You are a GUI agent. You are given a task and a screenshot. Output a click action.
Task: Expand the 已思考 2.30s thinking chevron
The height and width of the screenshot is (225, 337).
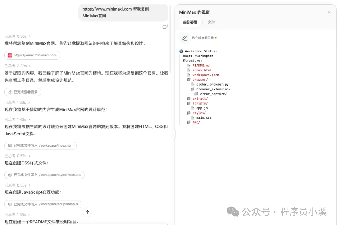tap(30, 66)
